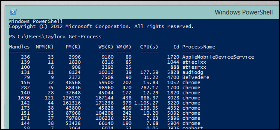The width and height of the screenshot is (280, 130).
Task: Click the Id column header
Action: (x=176, y=47)
